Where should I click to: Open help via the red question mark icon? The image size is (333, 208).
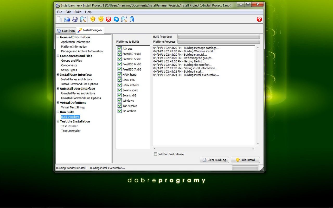click(x=259, y=19)
